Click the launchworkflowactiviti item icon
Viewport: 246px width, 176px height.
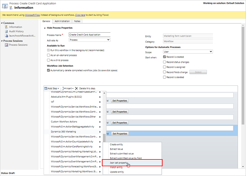6,35
